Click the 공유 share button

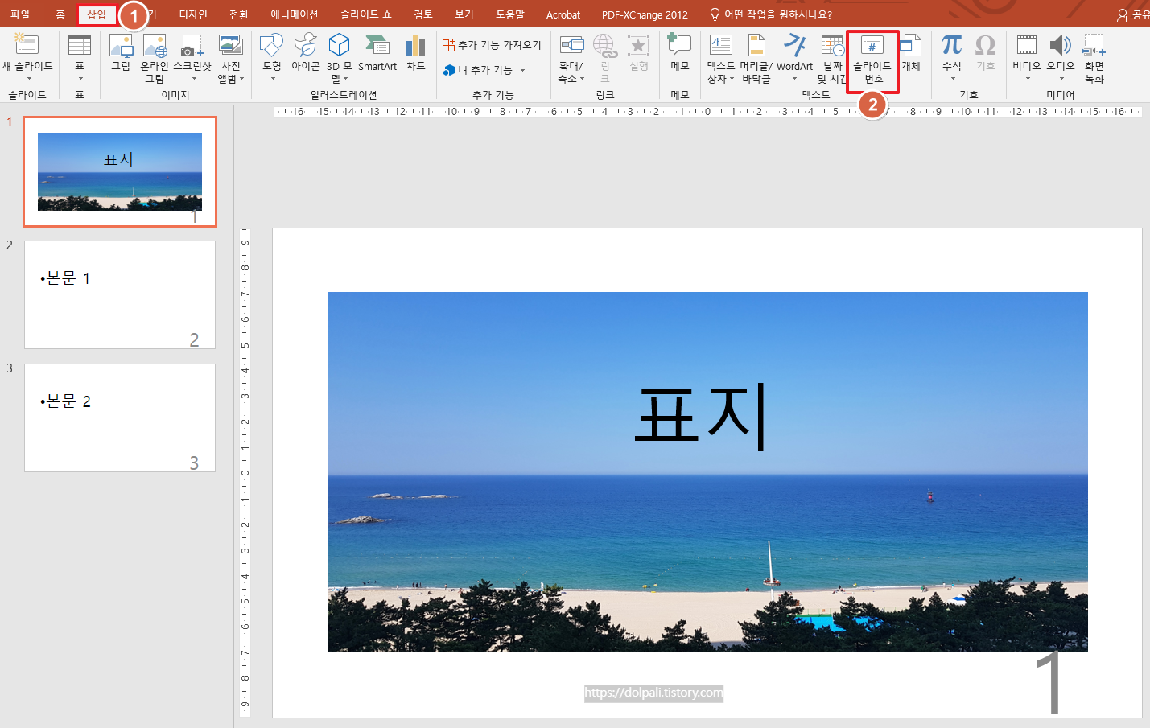pyautogui.click(x=1133, y=14)
